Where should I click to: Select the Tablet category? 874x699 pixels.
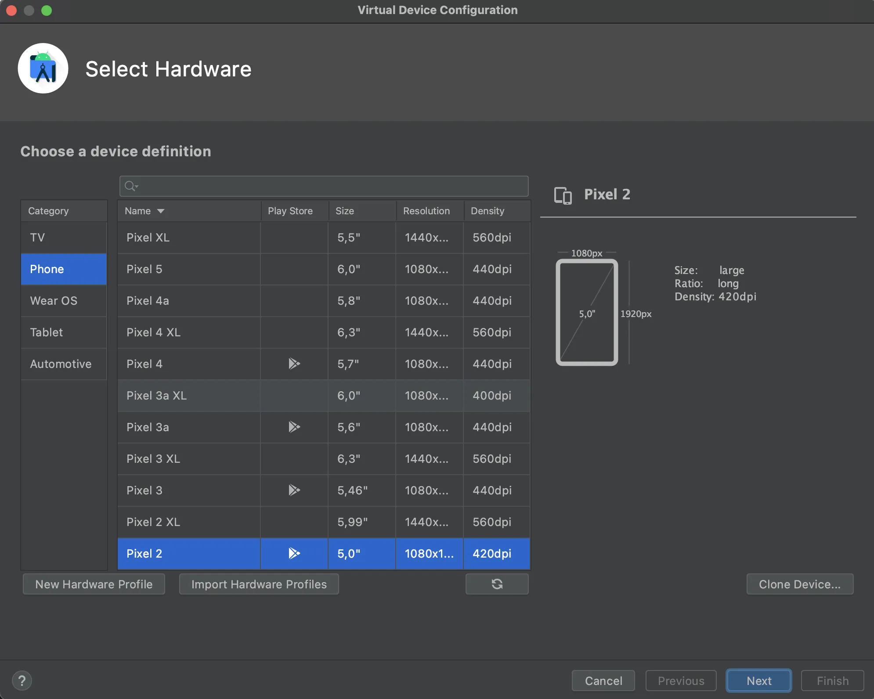click(47, 332)
